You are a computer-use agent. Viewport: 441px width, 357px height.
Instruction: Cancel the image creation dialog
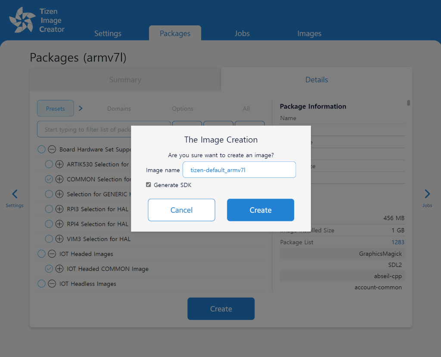click(181, 210)
